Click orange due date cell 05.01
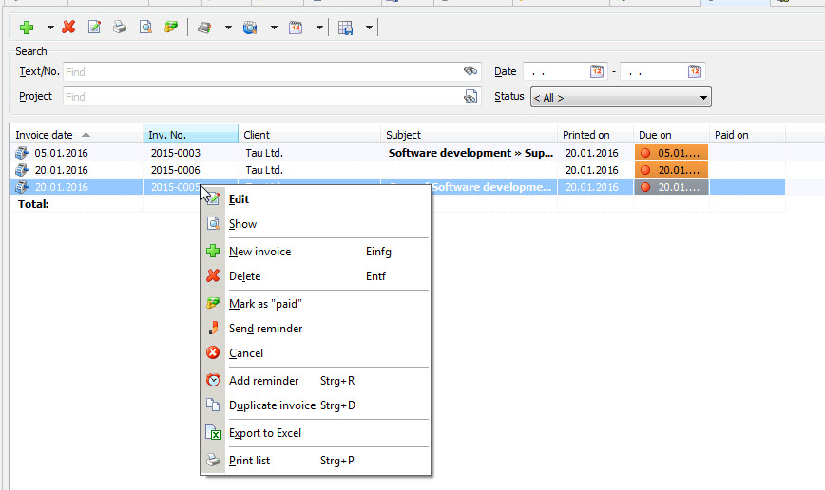This screenshot has width=825, height=490. [671, 153]
